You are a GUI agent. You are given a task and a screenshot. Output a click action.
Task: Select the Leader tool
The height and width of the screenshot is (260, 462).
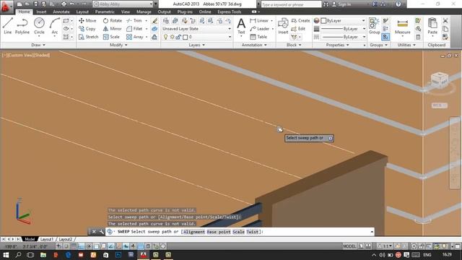pyautogui.click(x=260, y=29)
